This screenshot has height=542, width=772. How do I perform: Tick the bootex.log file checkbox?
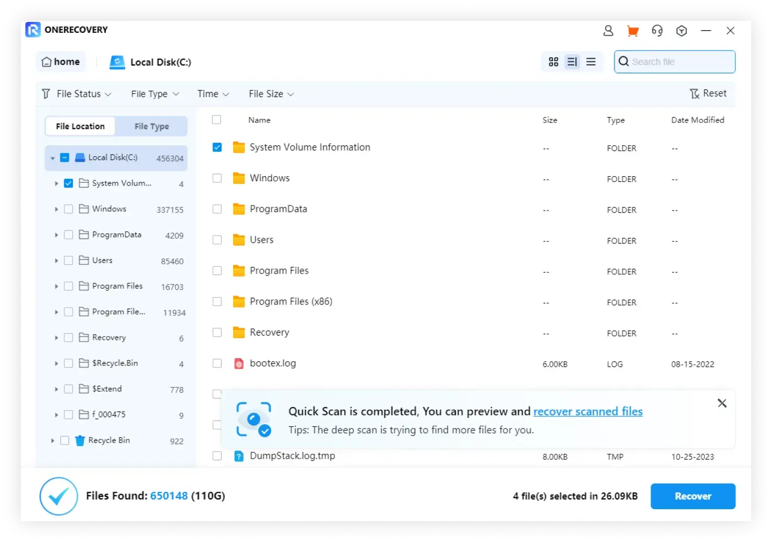(x=217, y=363)
